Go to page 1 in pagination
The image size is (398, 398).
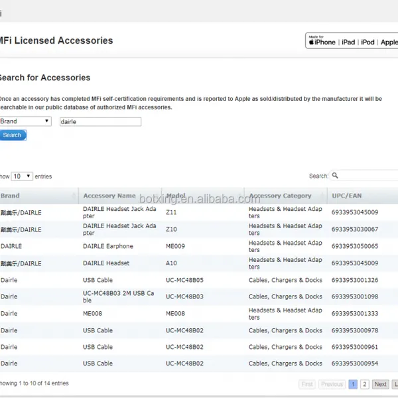pos(353,384)
